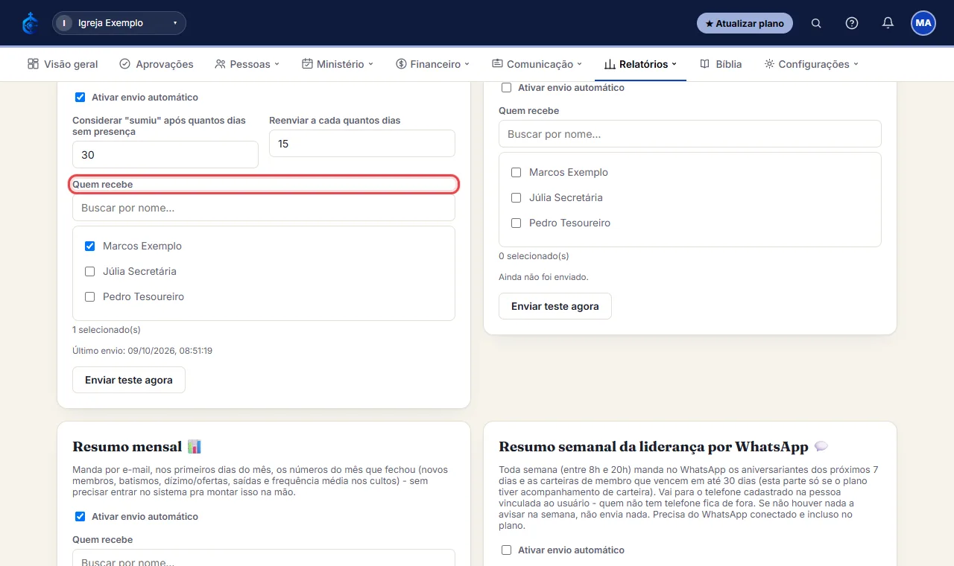Click the Atualizar plano button

click(745, 23)
